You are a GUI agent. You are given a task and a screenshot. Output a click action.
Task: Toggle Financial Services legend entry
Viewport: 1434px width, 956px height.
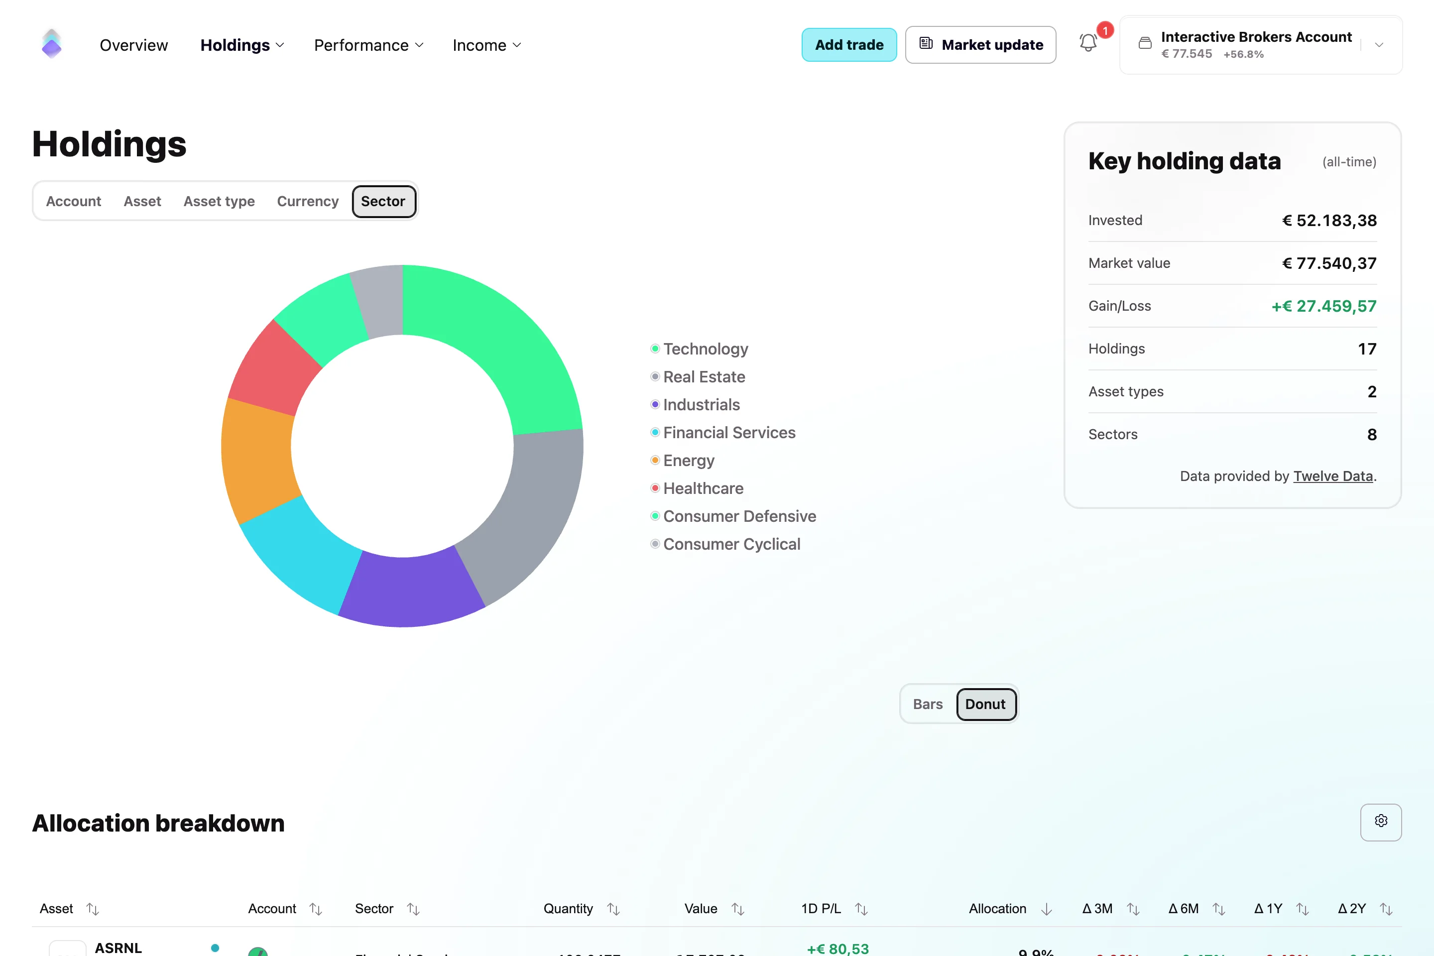coord(723,433)
